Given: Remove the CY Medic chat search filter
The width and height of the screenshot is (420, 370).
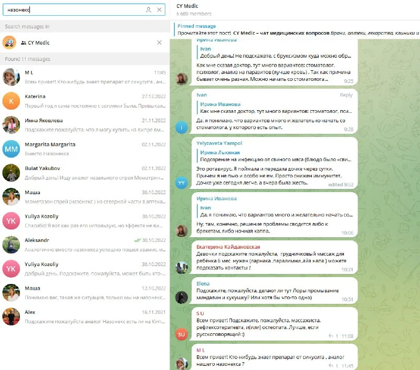Looking at the screenshot, I should click(x=159, y=43).
